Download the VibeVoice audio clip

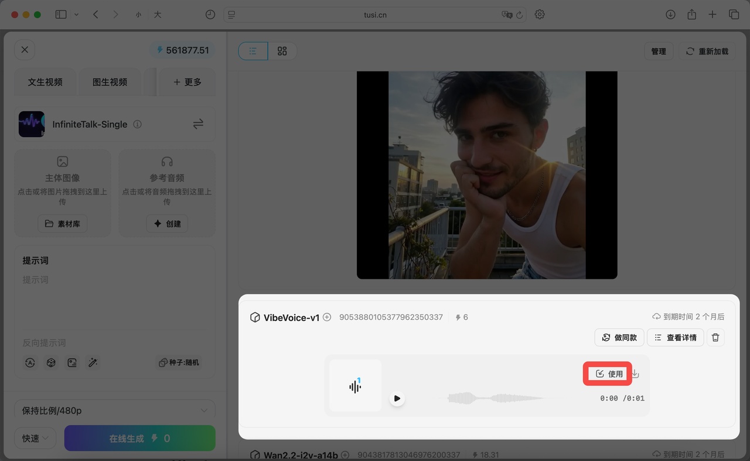tap(635, 374)
